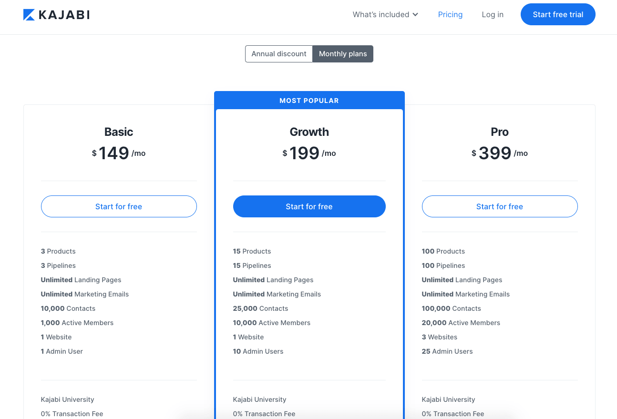The width and height of the screenshot is (617, 419).
Task: Click '15 Products' in Growth plan
Action: coord(252,251)
